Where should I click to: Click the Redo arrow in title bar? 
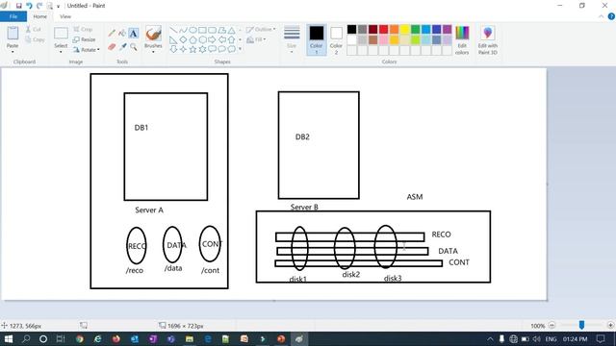(x=39, y=6)
